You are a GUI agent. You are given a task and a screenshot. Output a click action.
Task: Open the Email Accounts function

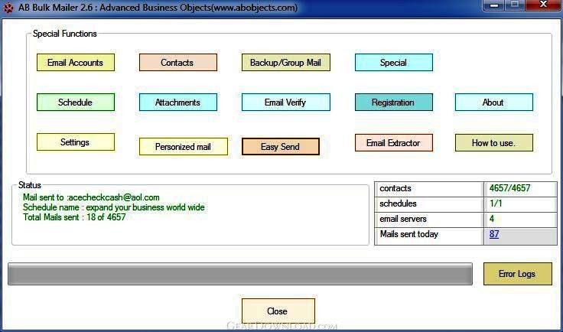pyautogui.click(x=76, y=63)
